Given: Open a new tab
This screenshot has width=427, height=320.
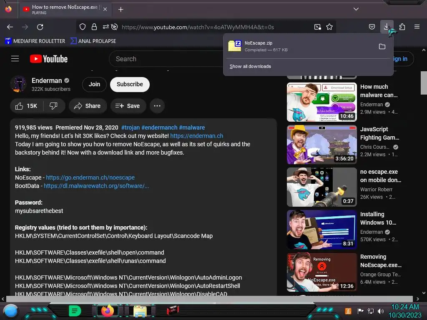Looking at the screenshot, I should click(121, 10).
